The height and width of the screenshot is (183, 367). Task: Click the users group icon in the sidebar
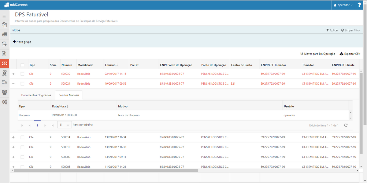pos(5,92)
